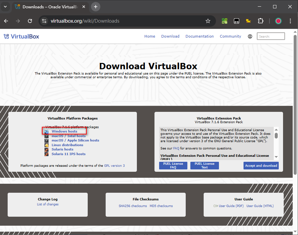298x235 pixels.
Task: Click the macOS / Apple Silicon hosts icon
Action: click(47, 140)
